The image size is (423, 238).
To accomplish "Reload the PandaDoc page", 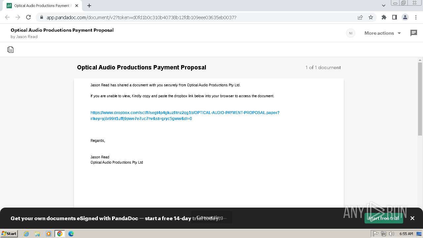I will point(28,17).
